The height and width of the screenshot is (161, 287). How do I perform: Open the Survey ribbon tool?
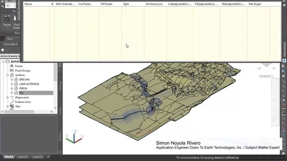tap(7, 21)
